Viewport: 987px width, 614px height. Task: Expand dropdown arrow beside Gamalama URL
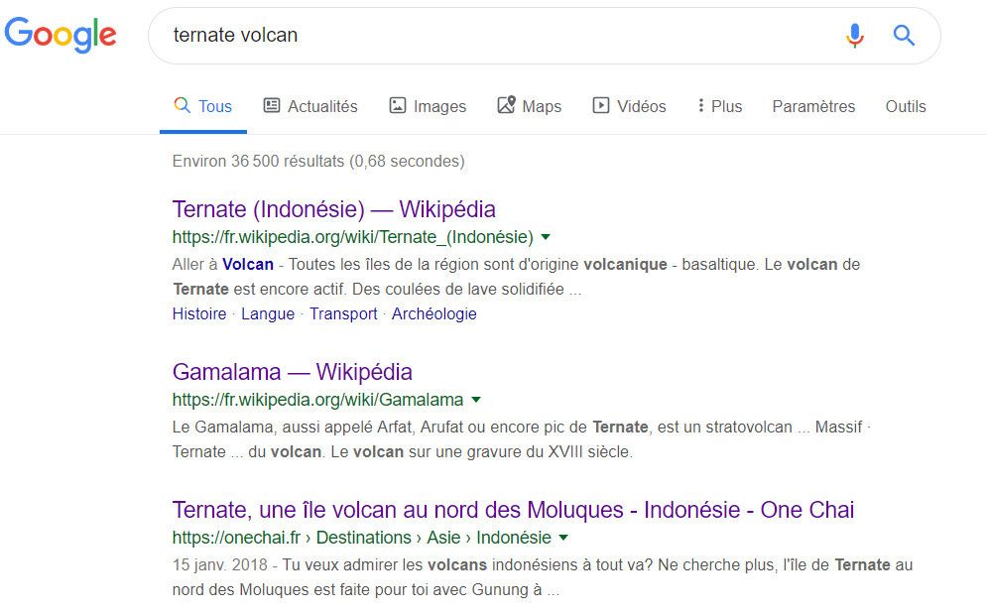[476, 400]
